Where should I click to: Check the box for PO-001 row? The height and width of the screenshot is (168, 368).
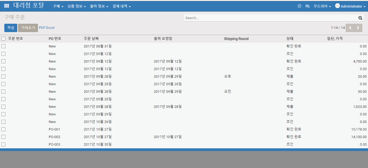[x=4, y=129]
